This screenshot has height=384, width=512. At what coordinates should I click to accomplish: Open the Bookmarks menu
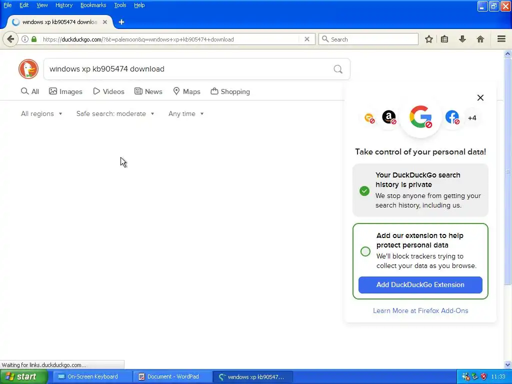click(x=93, y=5)
